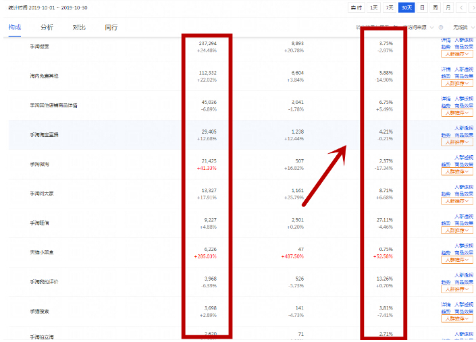Switch to the 对比 tab
Screen dimensions: 476x342
(x=79, y=28)
